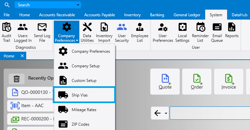Click the navigation address input field
Screen dimensions: 250x130
(210, 113)
